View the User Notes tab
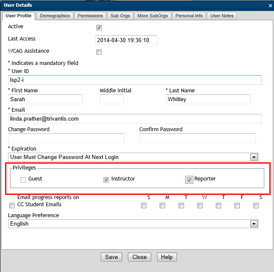 coord(222,16)
